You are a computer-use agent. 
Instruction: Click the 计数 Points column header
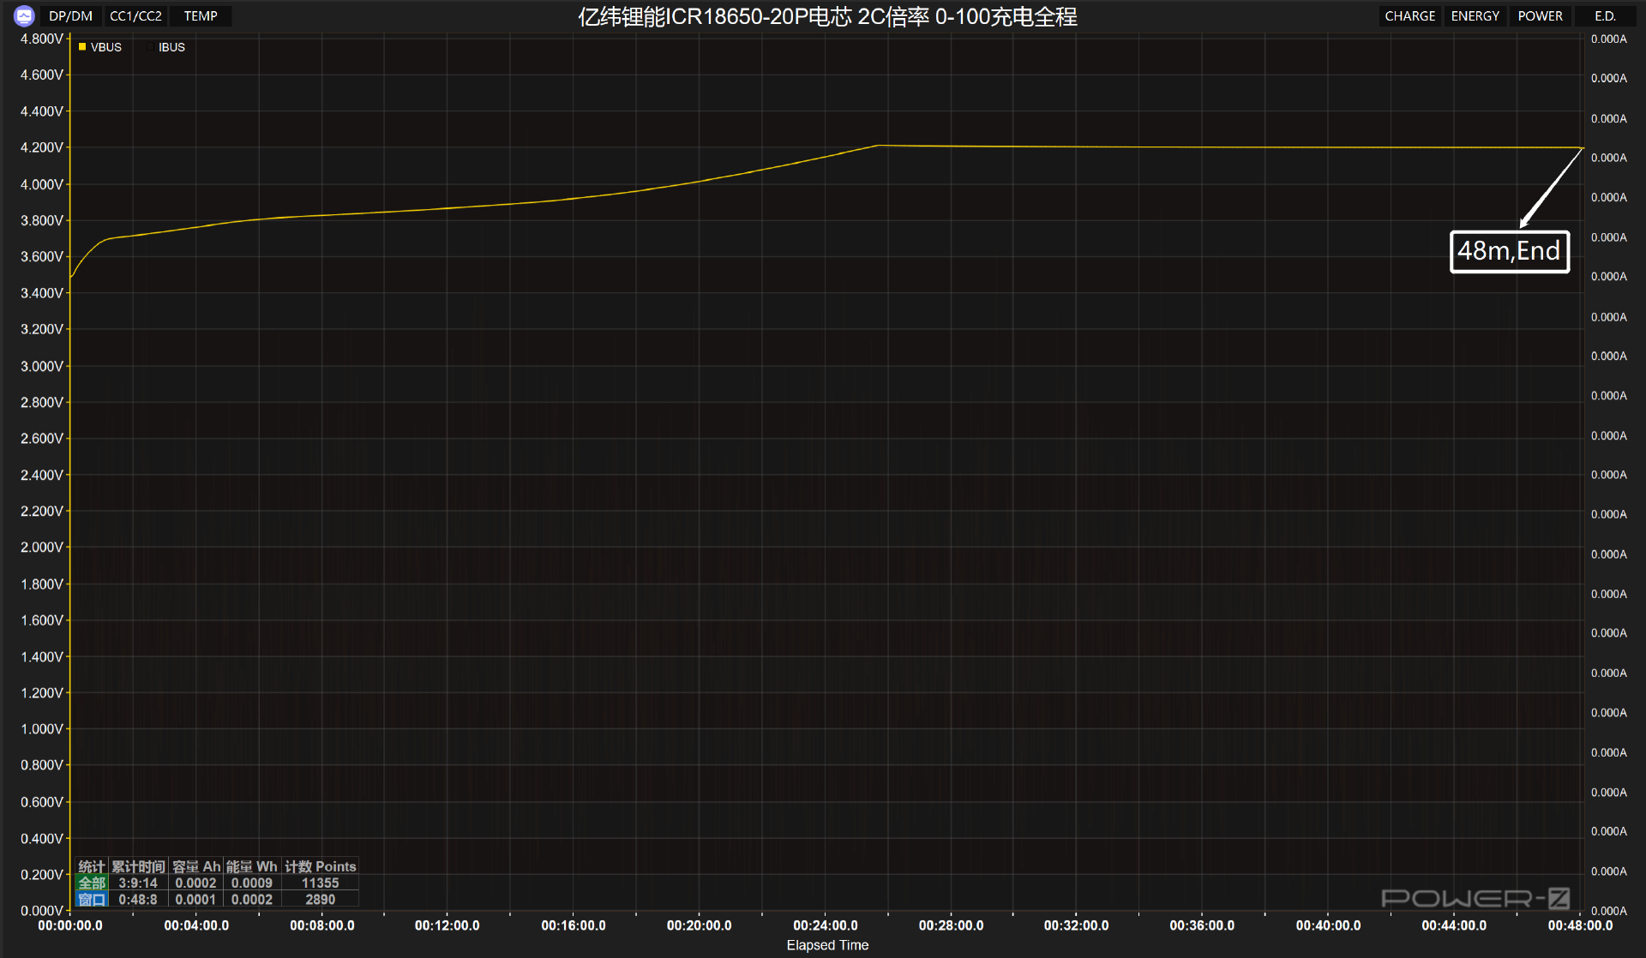point(321,866)
